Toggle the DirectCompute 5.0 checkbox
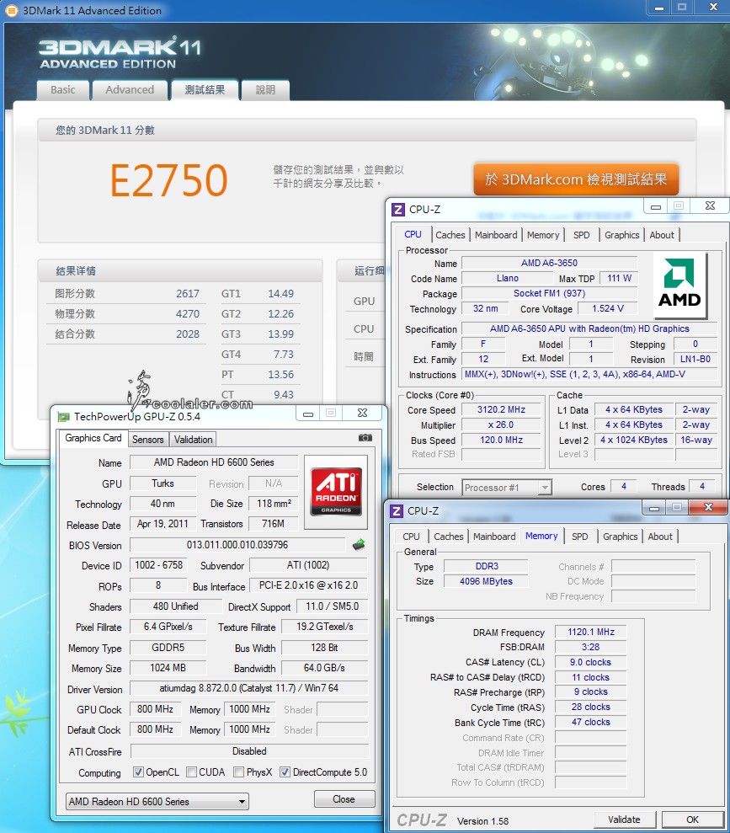Image resolution: width=730 pixels, height=833 pixels. pyautogui.click(x=285, y=772)
